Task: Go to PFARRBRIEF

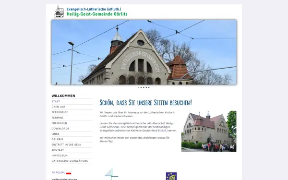Action: coord(60,112)
